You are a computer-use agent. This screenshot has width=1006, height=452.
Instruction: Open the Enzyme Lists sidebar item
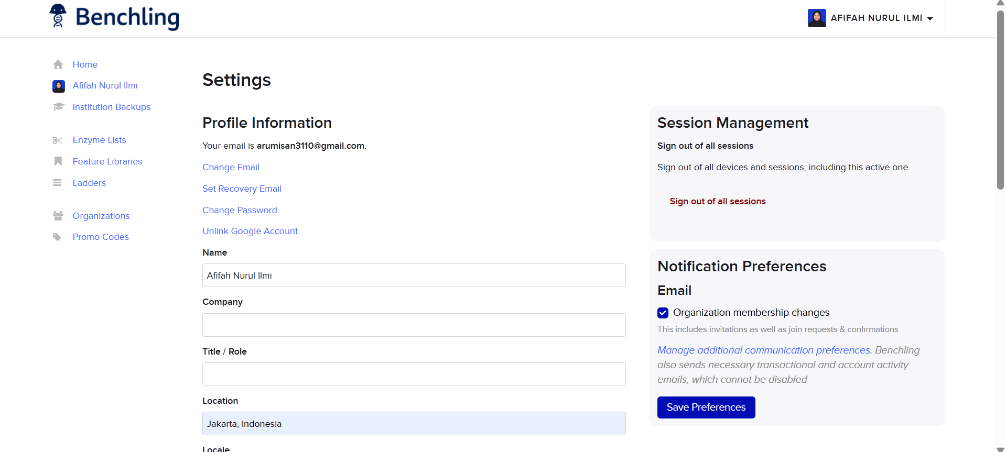pyautogui.click(x=99, y=140)
